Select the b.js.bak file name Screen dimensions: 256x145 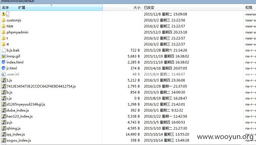[x=13, y=50]
